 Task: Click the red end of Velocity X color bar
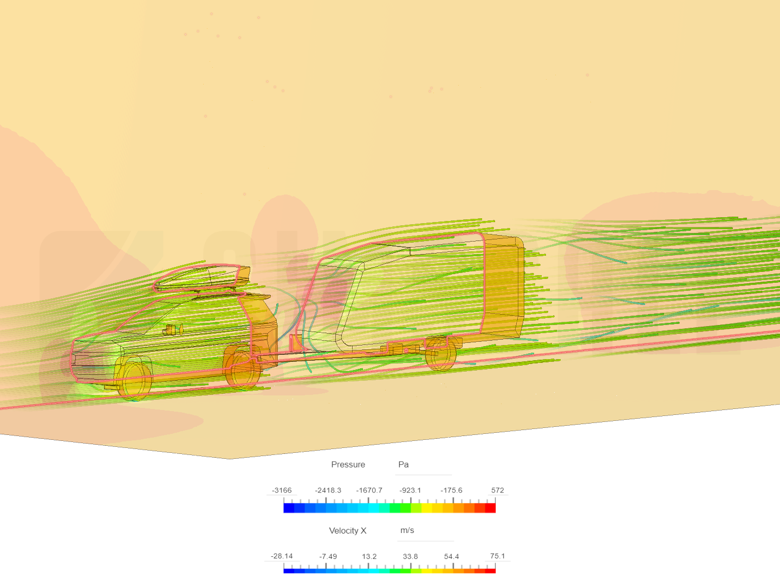490,570
